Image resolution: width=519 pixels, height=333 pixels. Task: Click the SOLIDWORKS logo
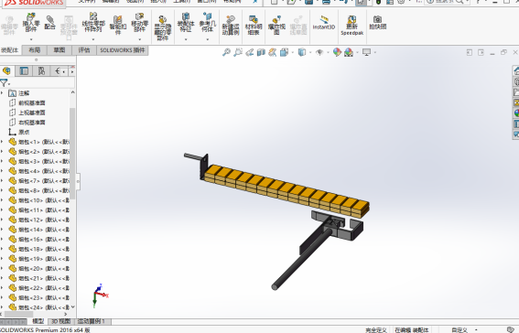pyautogui.click(x=35, y=3)
